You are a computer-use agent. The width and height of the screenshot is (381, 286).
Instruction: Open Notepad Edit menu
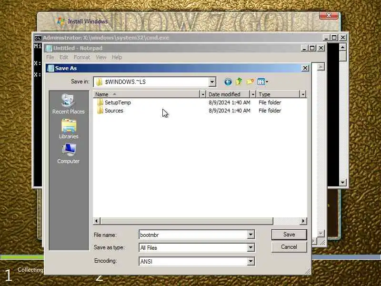point(64,57)
